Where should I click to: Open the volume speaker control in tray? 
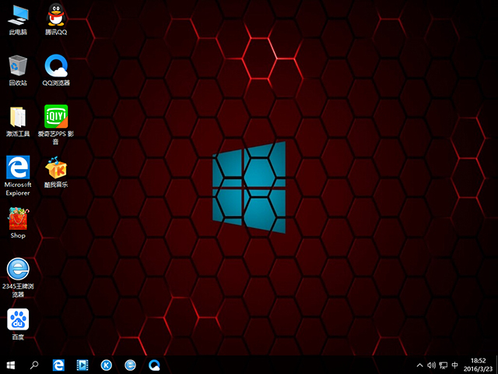click(x=432, y=365)
